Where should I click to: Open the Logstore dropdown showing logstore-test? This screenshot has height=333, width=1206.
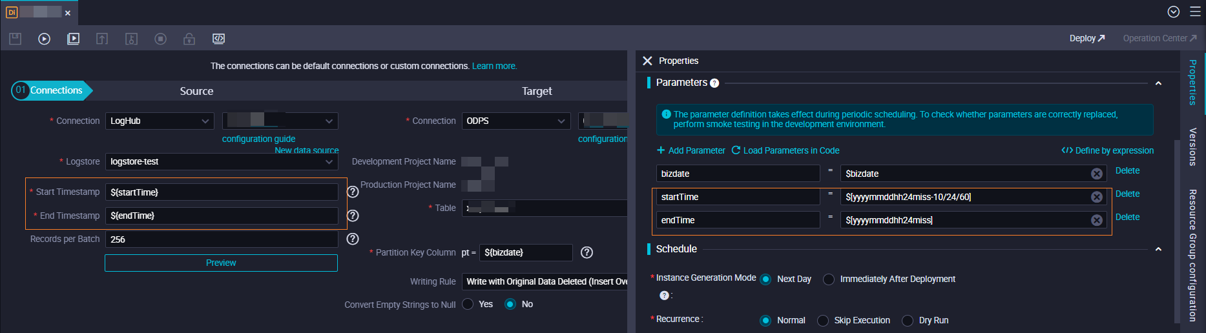[221, 162]
